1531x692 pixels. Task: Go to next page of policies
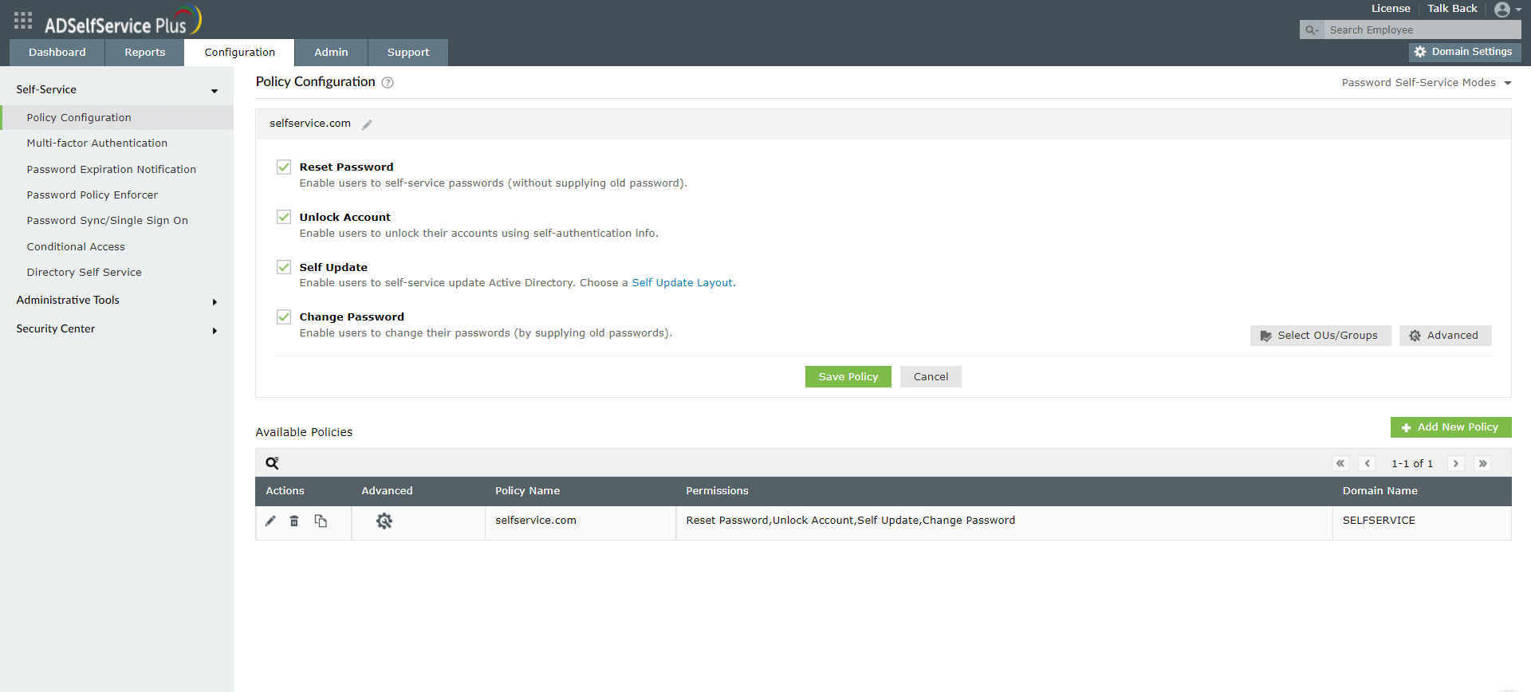tap(1456, 463)
